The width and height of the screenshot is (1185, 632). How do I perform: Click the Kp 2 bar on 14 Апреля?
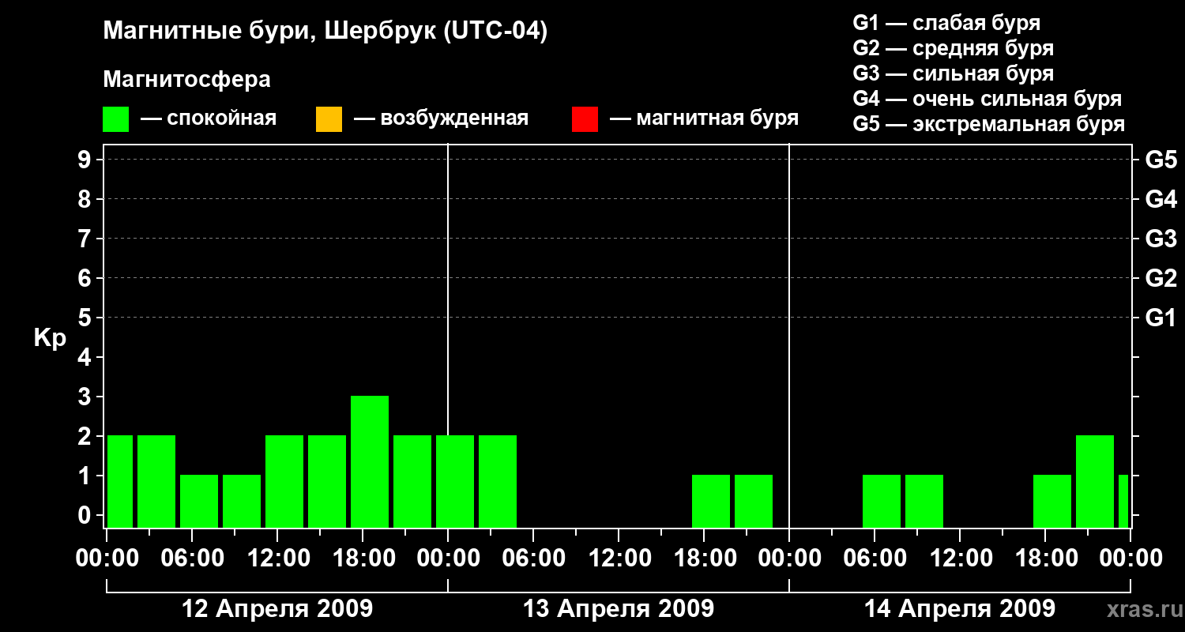pyautogui.click(x=1095, y=481)
